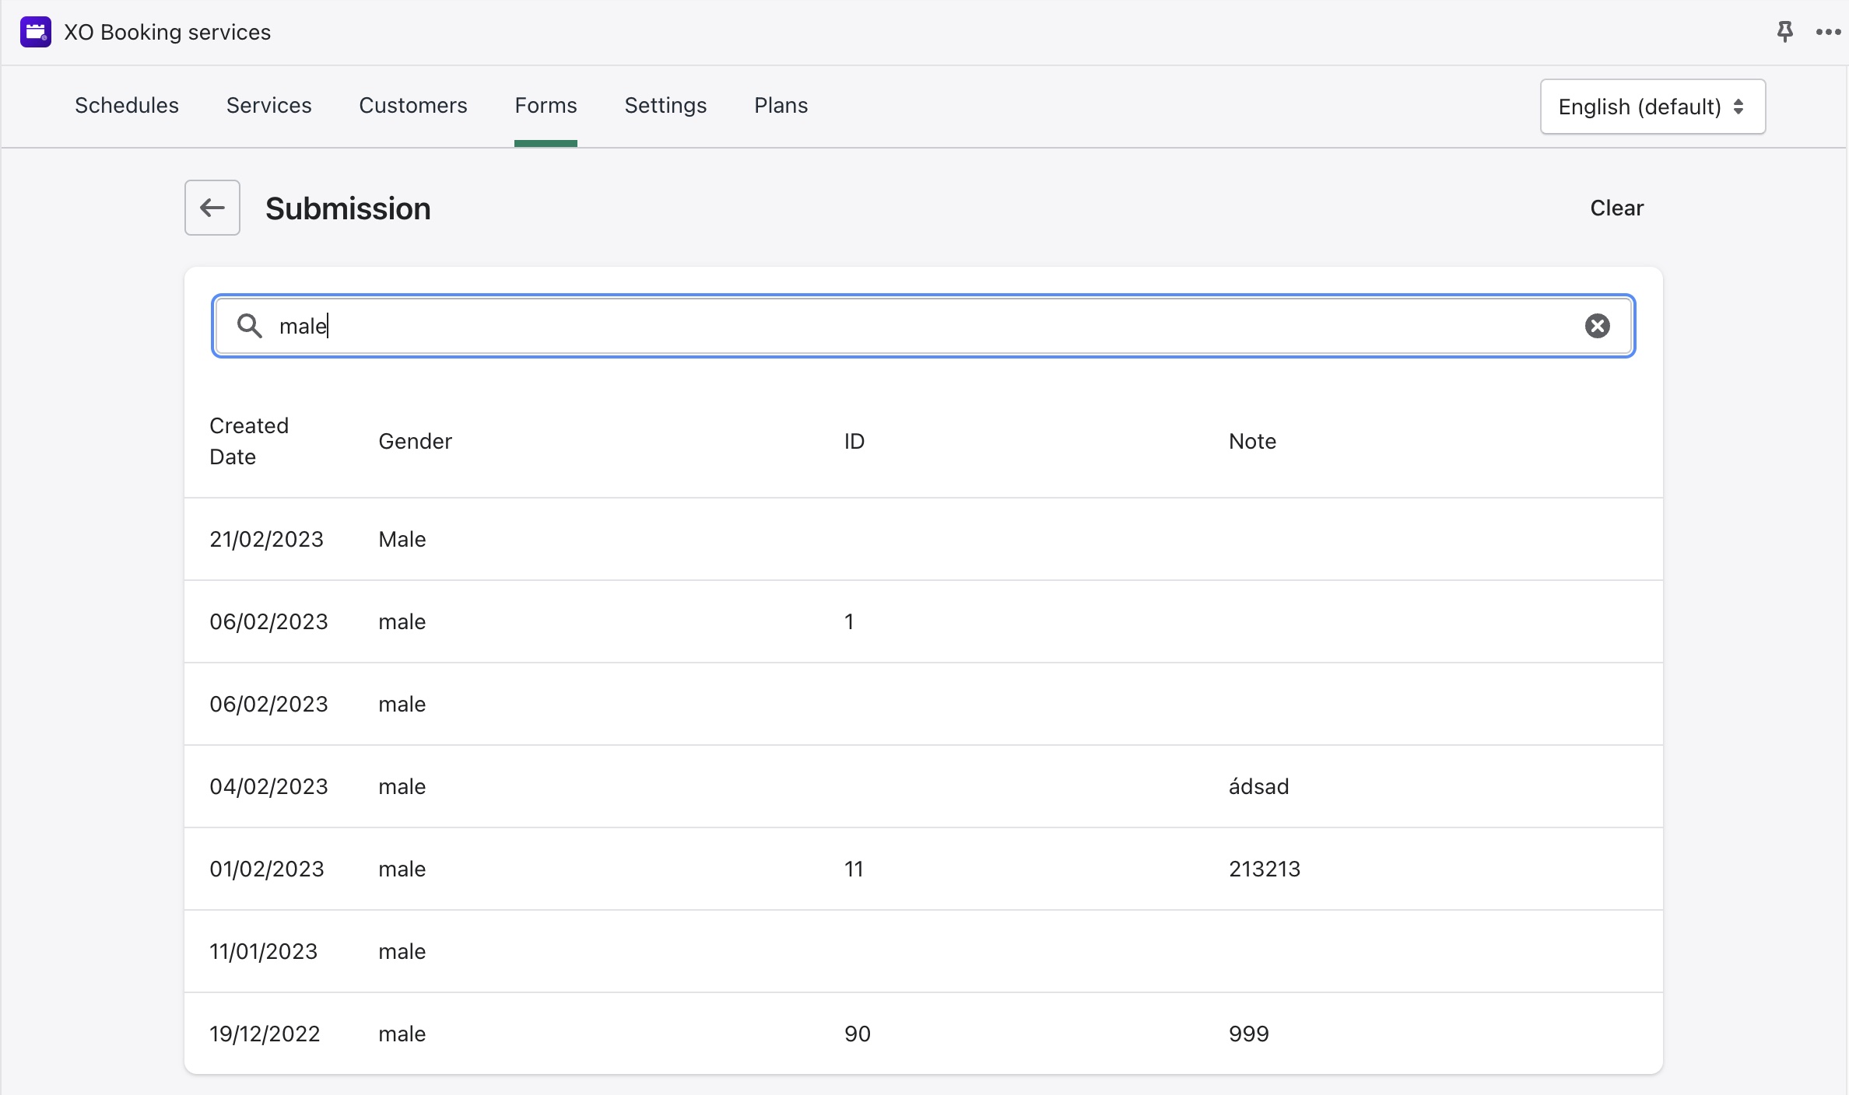
Task: Open submission row with ID 11
Action: click(x=923, y=869)
